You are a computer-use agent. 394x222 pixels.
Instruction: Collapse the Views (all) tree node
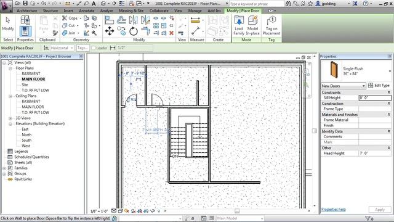(4, 63)
